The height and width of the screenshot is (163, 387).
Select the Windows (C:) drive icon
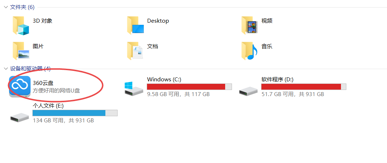pos(133,89)
